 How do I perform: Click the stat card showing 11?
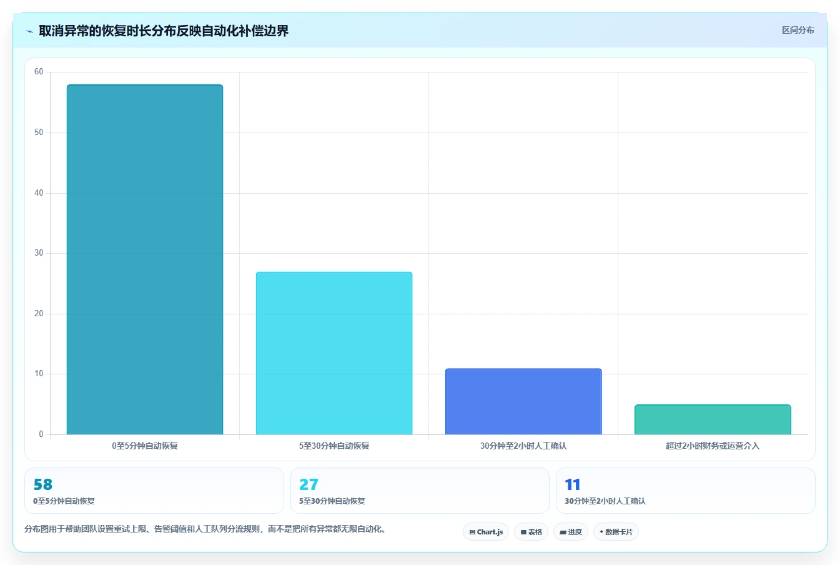[x=686, y=491]
